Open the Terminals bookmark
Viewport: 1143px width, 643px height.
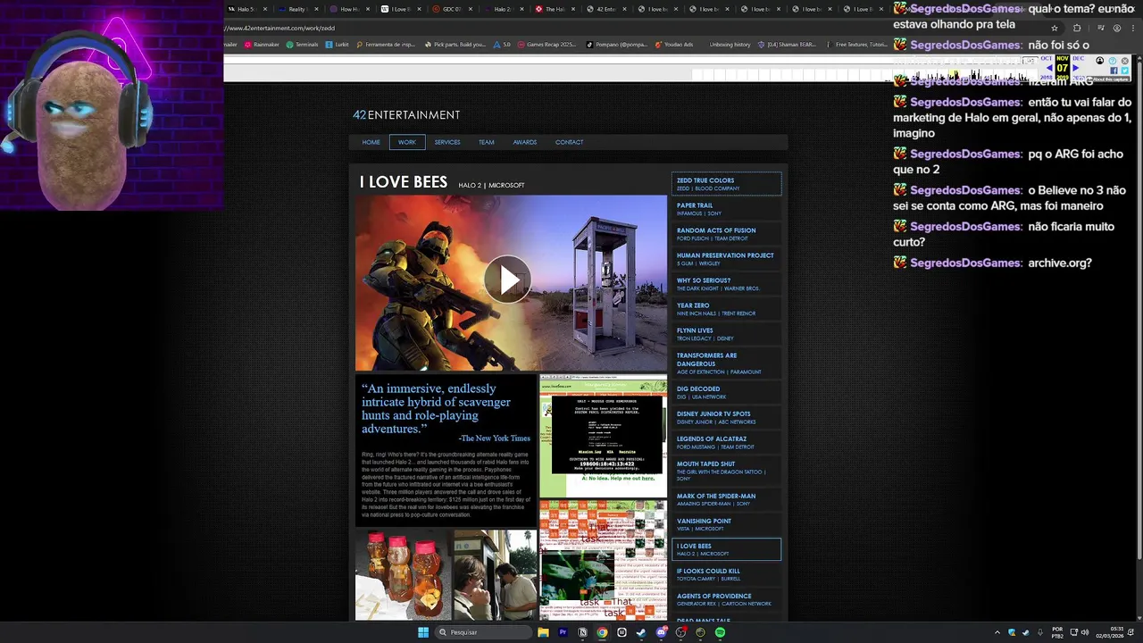[x=302, y=45]
